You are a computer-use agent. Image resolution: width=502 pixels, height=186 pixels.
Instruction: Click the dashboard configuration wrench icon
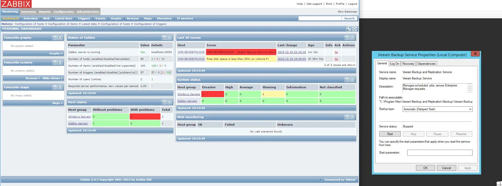click(349, 29)
